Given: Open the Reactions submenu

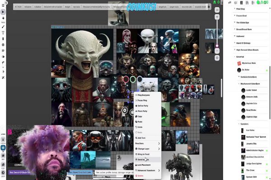Looking at the screenshot, I should pos(144,143).
